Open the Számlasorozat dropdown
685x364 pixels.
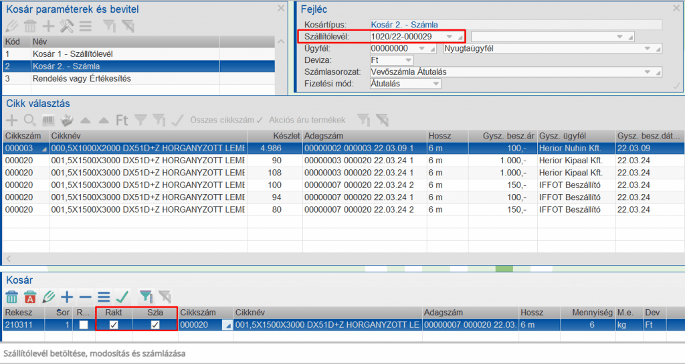pyautogui.click(x=648, y=72)
